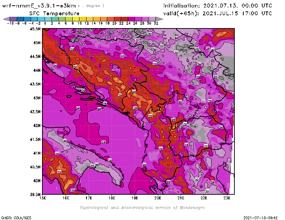This screenshot has height=220, width=285.
Task: Select the light mauve 30 to 32 legend swatch
Action: 152,19
